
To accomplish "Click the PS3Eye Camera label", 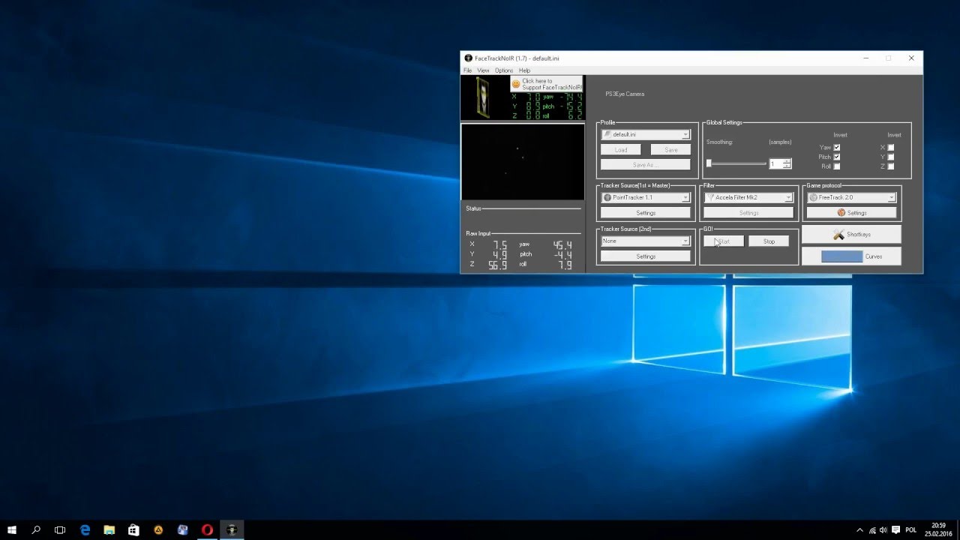I will [x=625, y=94].
